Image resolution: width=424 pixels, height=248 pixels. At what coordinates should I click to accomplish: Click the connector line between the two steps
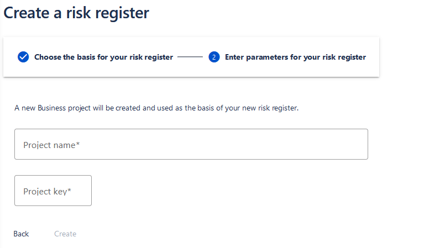click(x=190, y=57)
